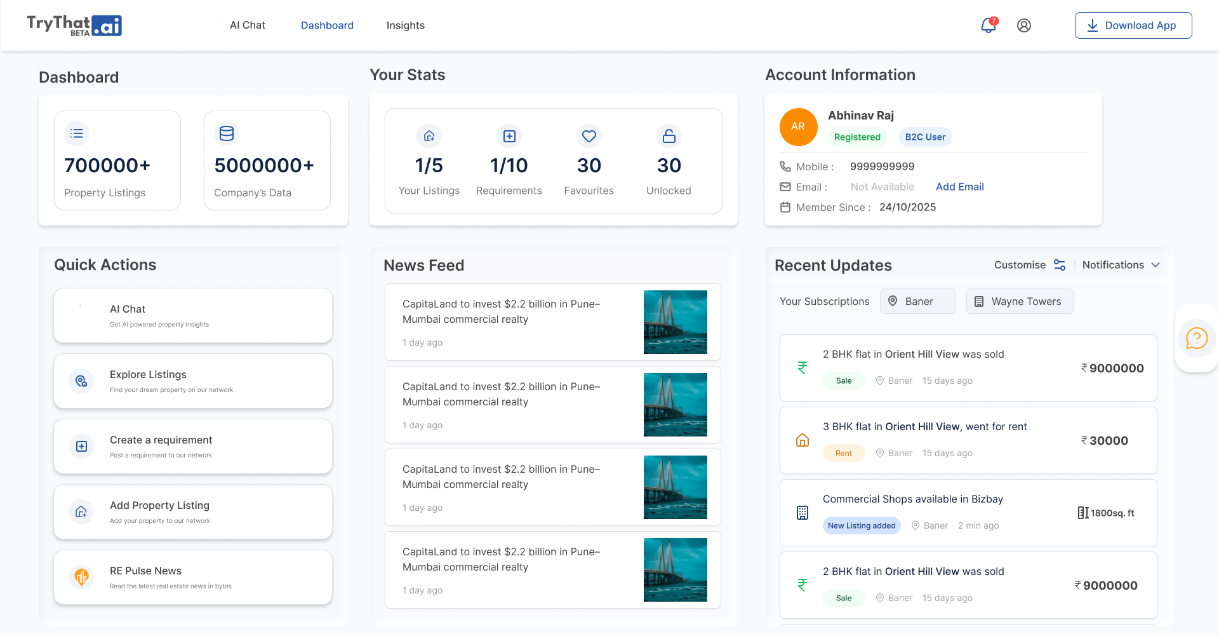Toggle the Wayne Towers subscription chip
1219x636 pixels.
(x=1019, y=301)
